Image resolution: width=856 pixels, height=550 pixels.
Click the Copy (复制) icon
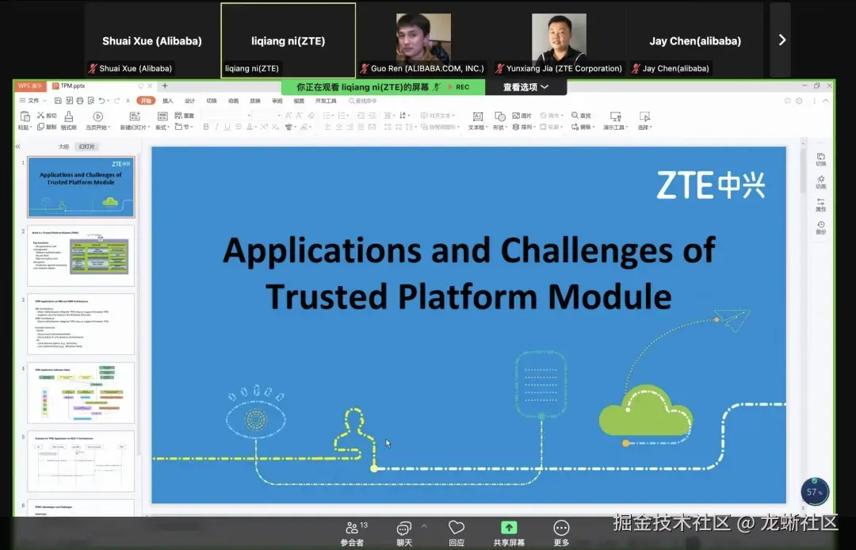tap(40, 127)
